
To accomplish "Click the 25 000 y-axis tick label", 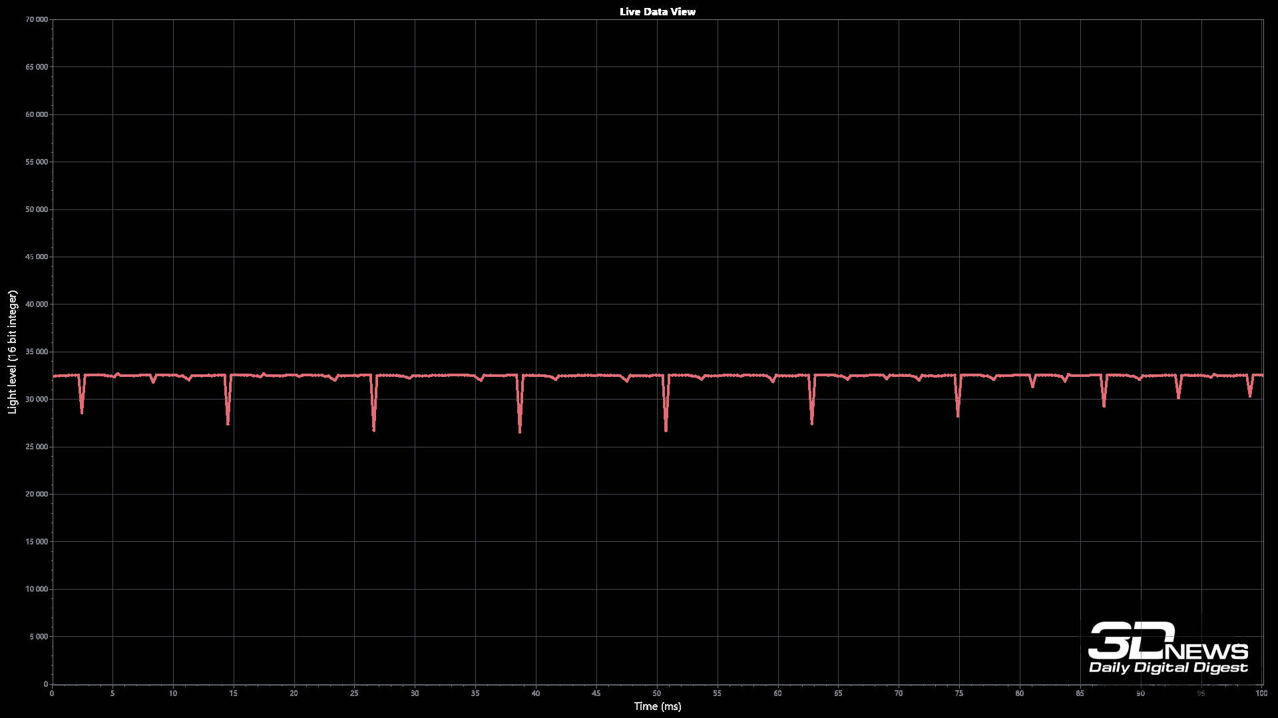I will [x=37, y=447].
